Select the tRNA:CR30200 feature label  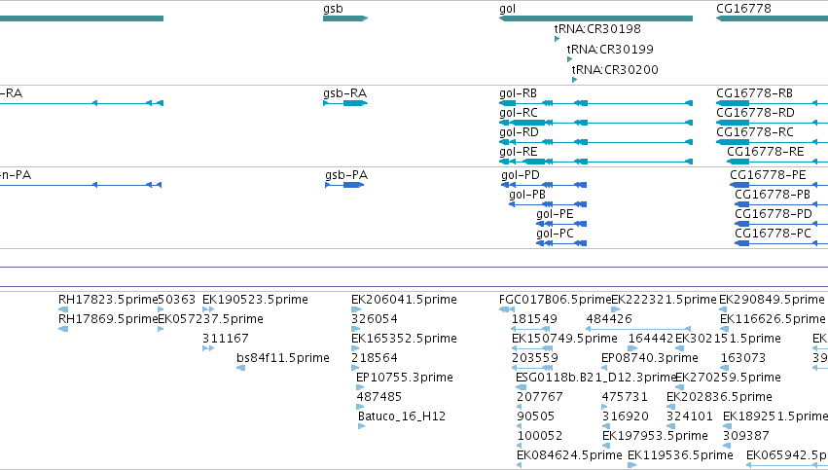615,70
